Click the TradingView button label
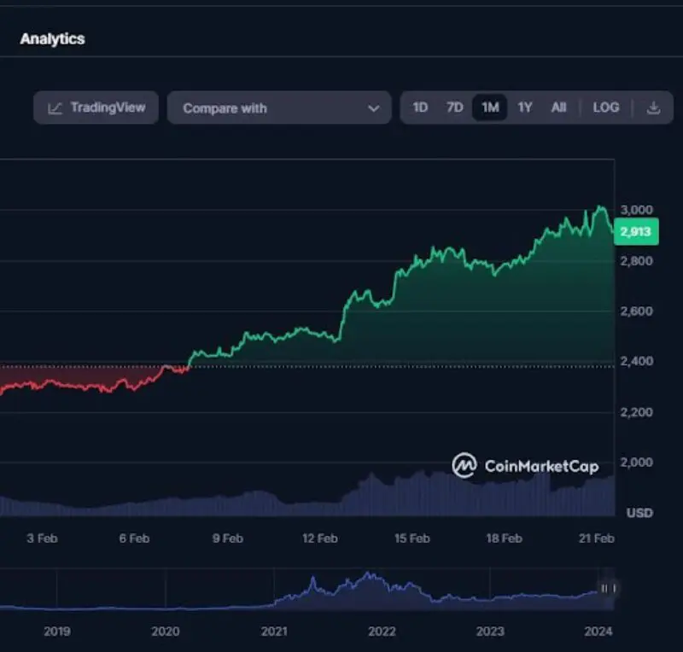The image size is (683, 652). click(x=108, y=108)
